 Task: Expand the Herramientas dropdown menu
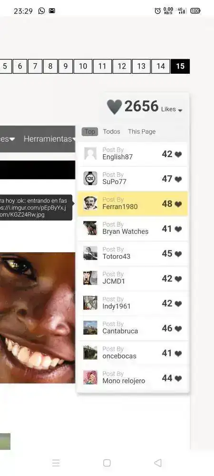pyautogui.click(x=49, y=139)
